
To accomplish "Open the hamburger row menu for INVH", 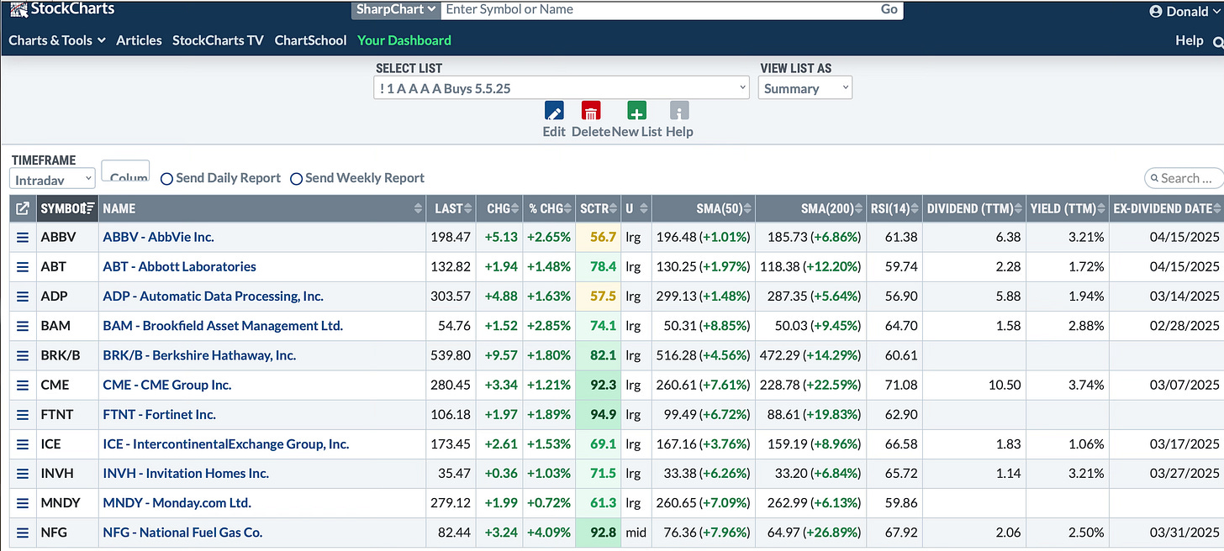I will pos(23,473).
